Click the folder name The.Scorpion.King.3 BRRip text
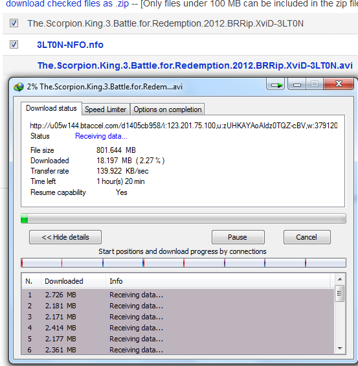358x366 pixels. tap(165, 23)
